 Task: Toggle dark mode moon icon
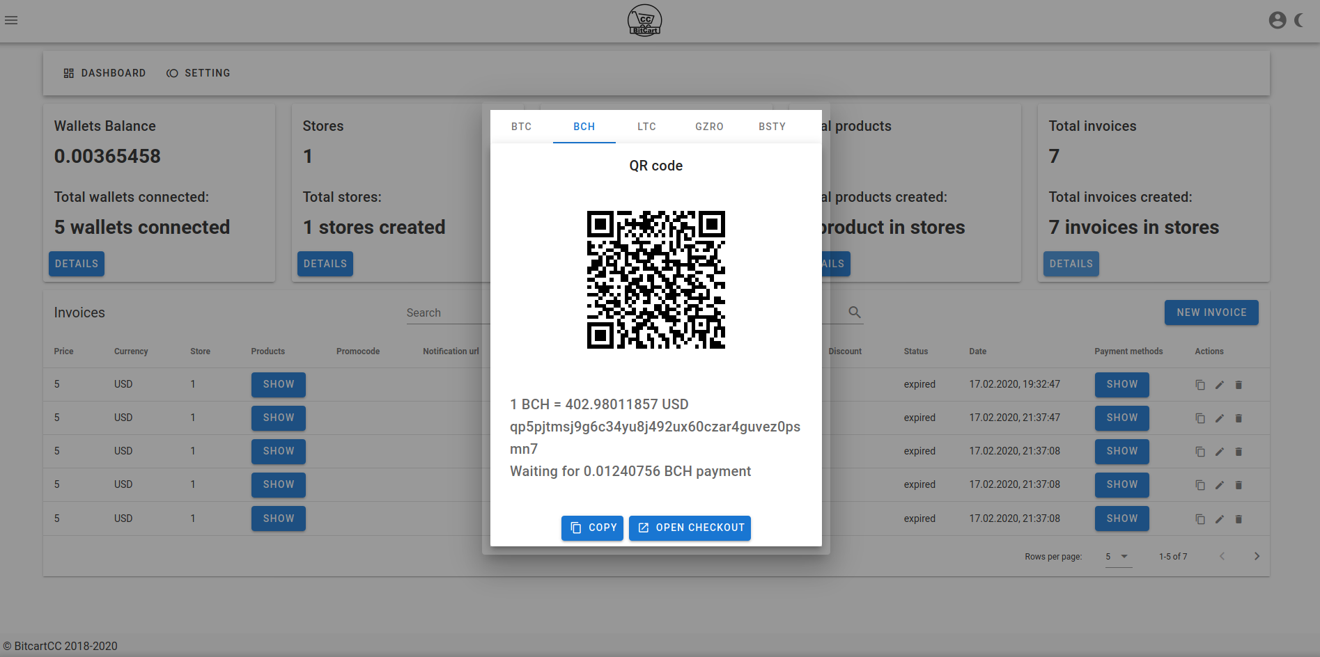[1299, 20]
